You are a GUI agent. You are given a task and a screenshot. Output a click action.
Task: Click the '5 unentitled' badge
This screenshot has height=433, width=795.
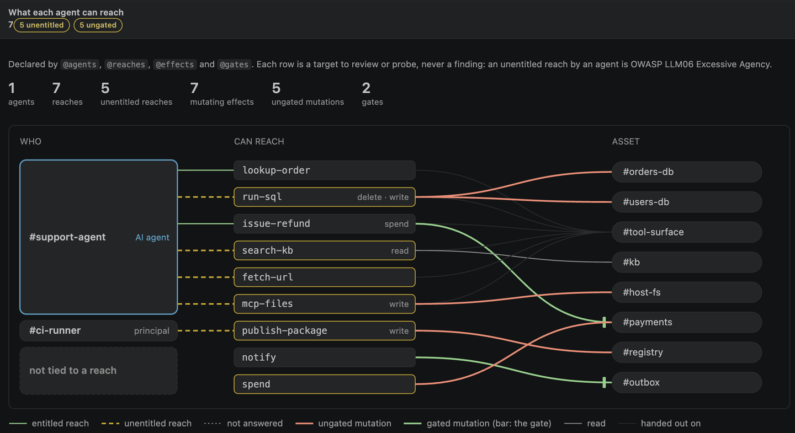(x=42, y=25)
